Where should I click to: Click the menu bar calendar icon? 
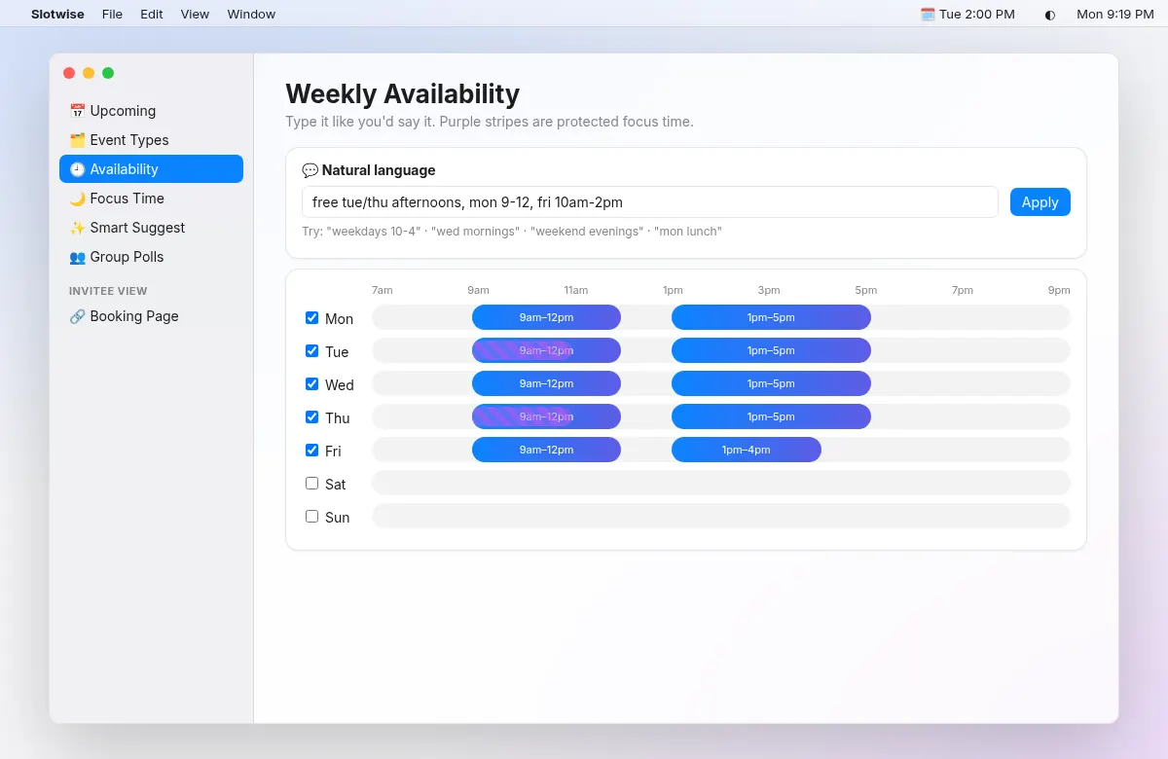click(x=928, y=14)
